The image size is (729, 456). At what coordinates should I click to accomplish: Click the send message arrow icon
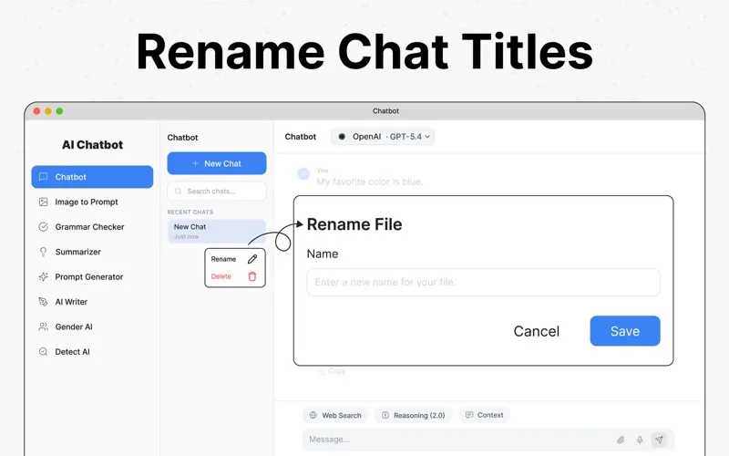click(659, 440)
